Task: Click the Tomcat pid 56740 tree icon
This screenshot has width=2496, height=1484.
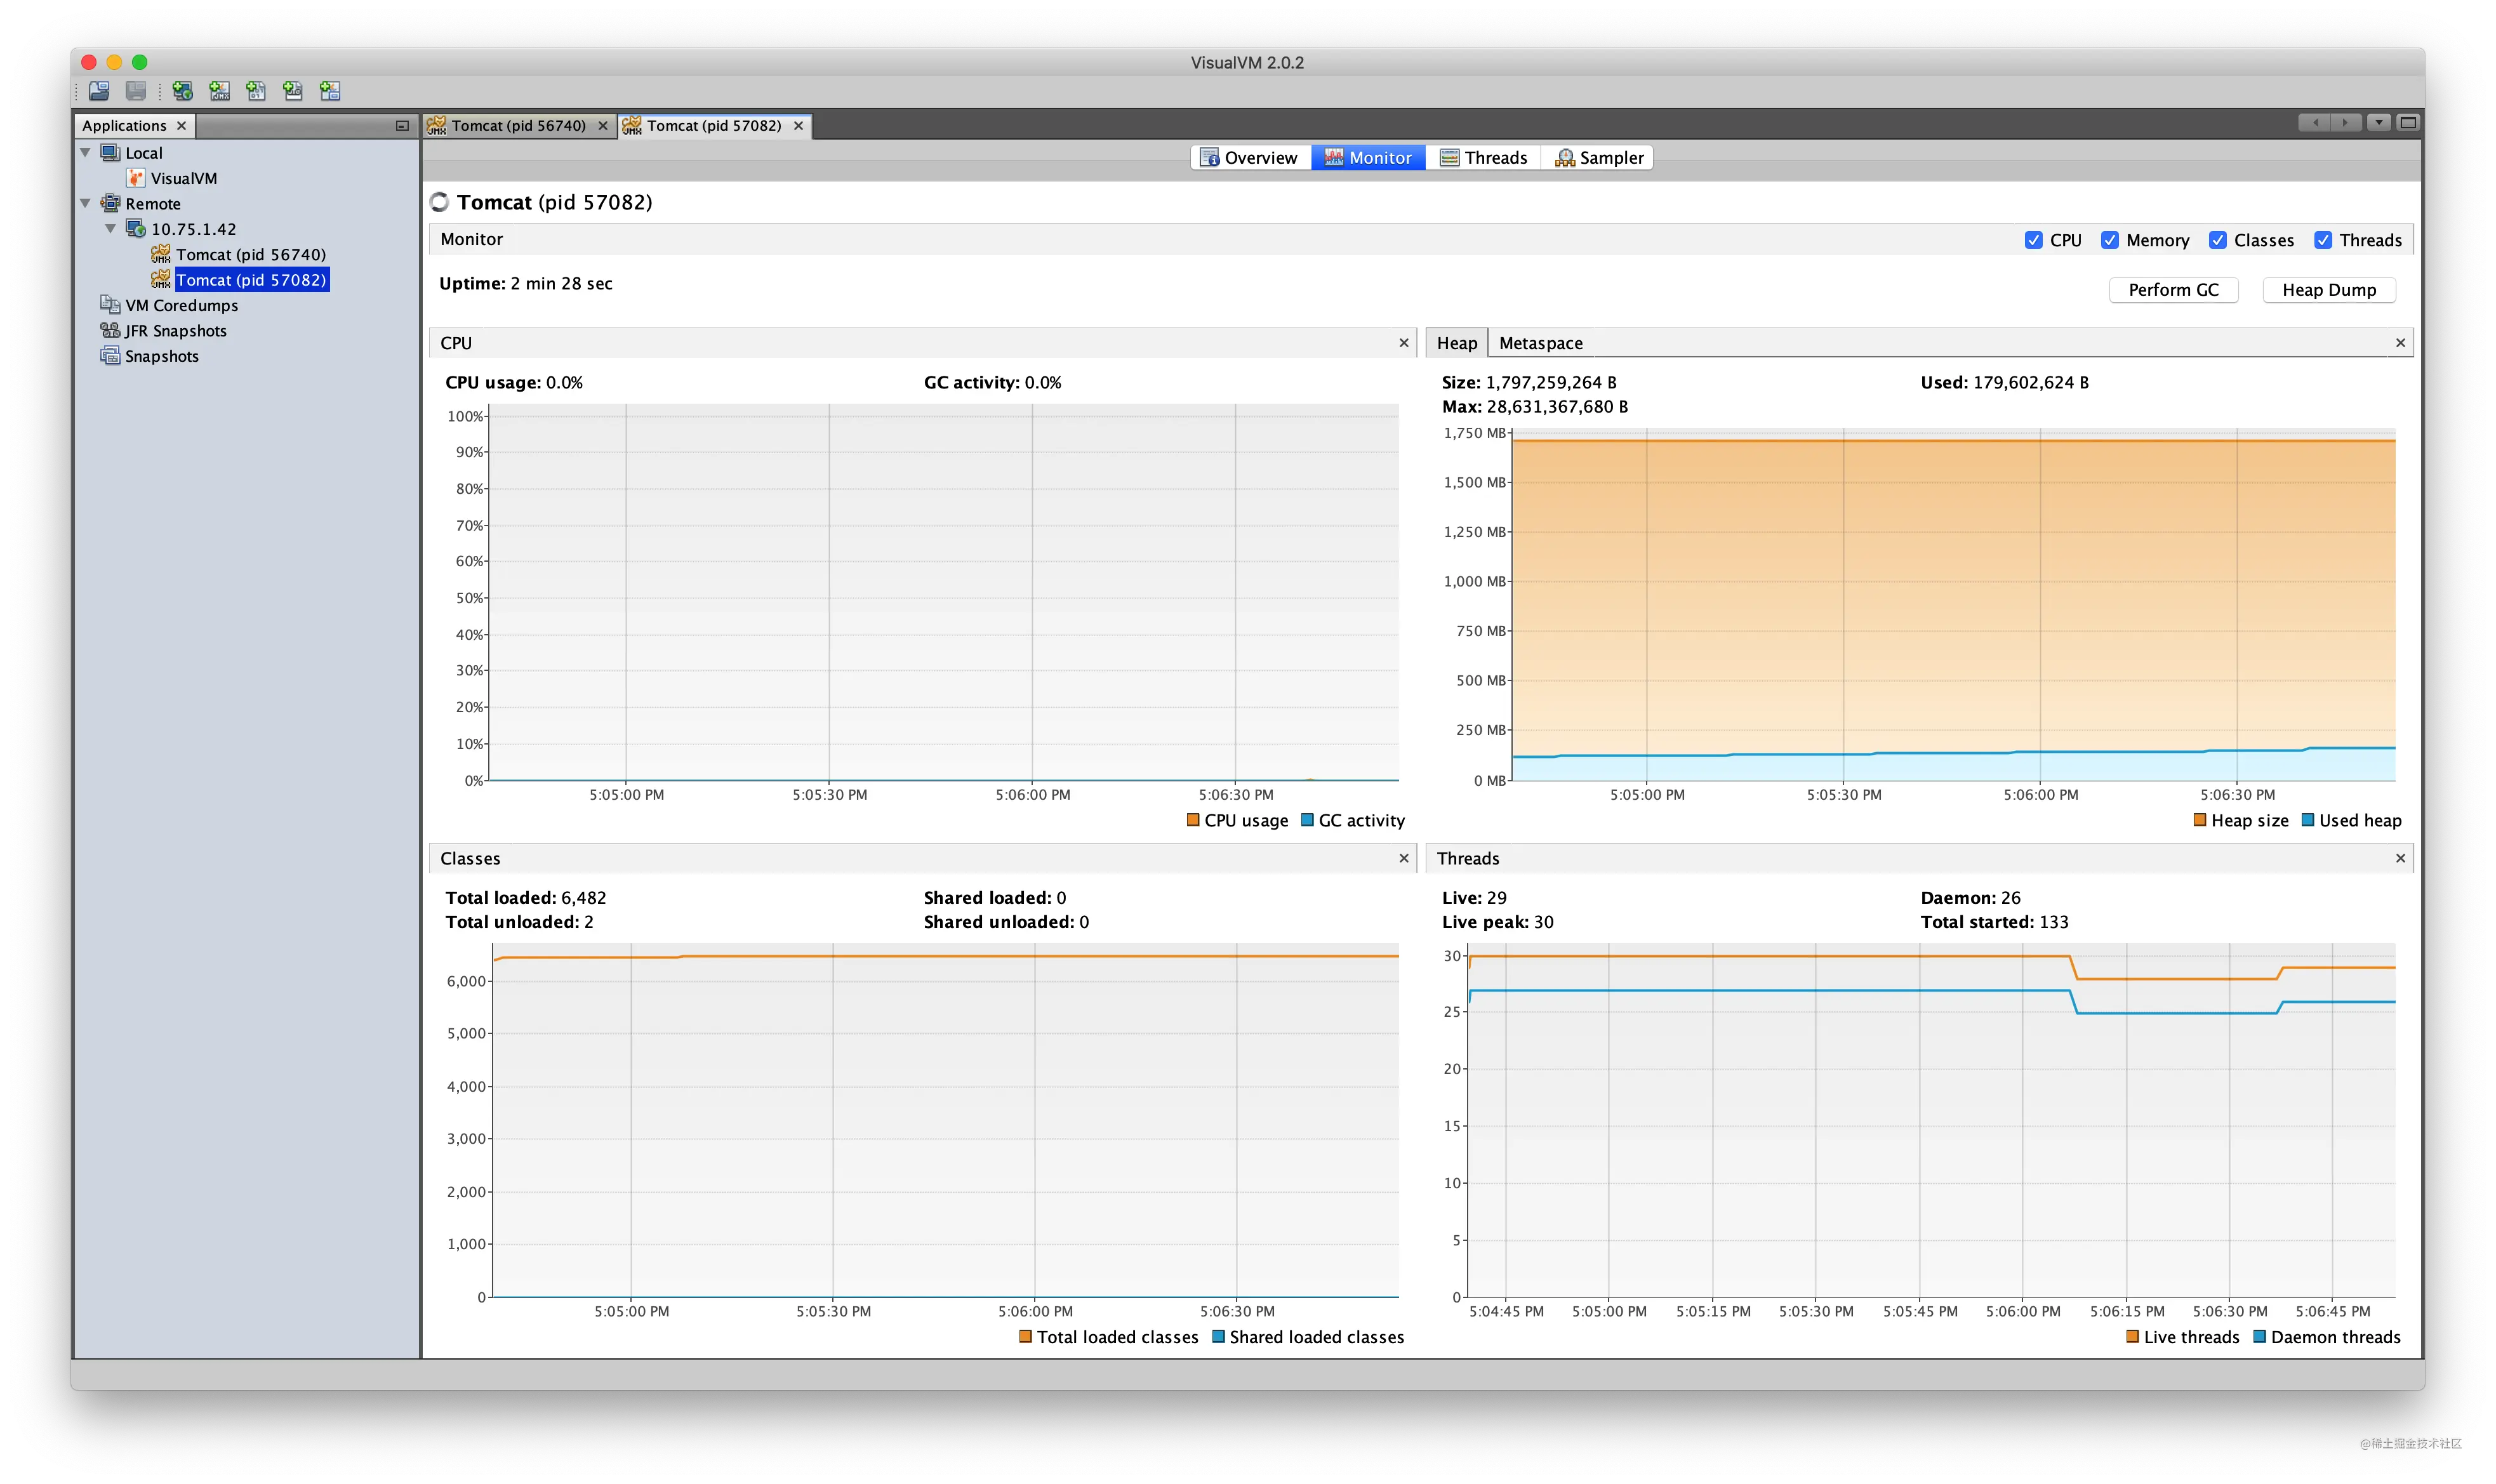Action: pyautogui.click(x=161, y=254)
